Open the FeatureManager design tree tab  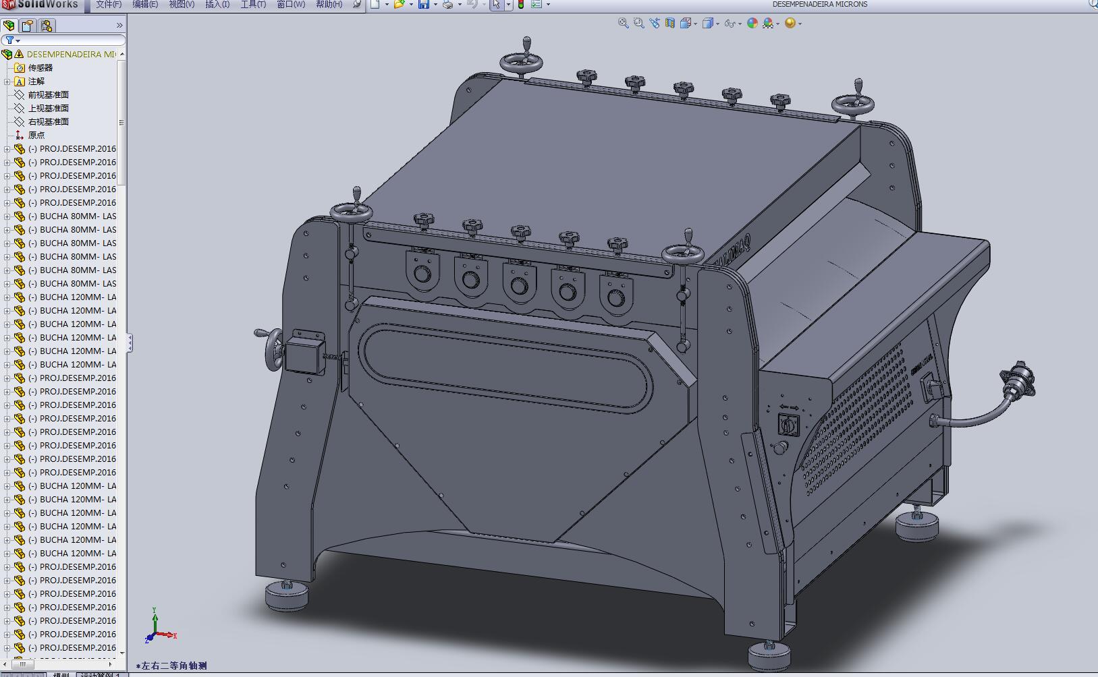coord(9,26)
